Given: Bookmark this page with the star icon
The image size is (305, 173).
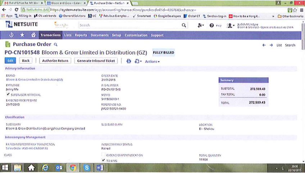Looking at the screenshot, I should click(295, 10).
